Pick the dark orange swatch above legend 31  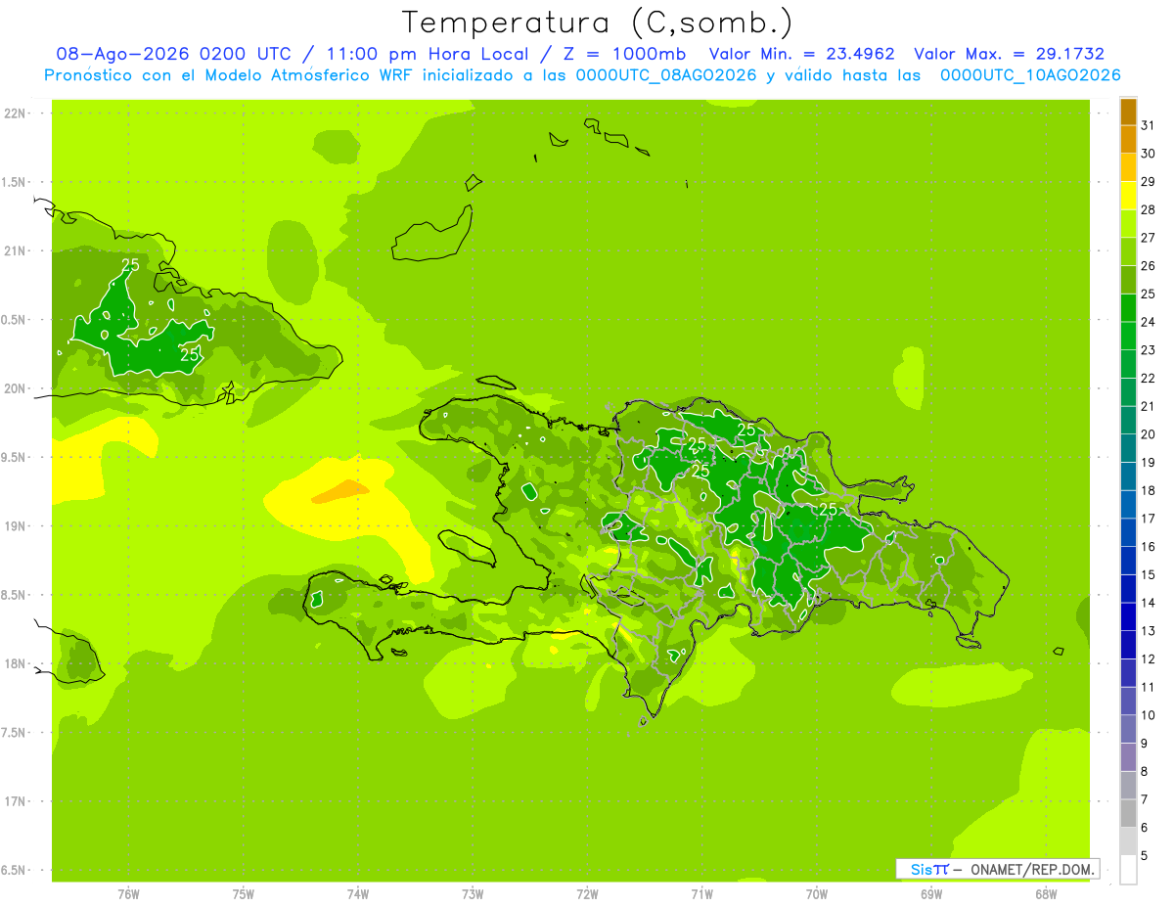click(x=1128, y=111)
